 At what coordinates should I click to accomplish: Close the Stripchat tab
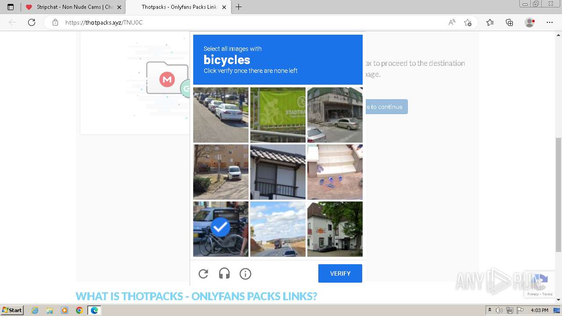click(119, 7)
